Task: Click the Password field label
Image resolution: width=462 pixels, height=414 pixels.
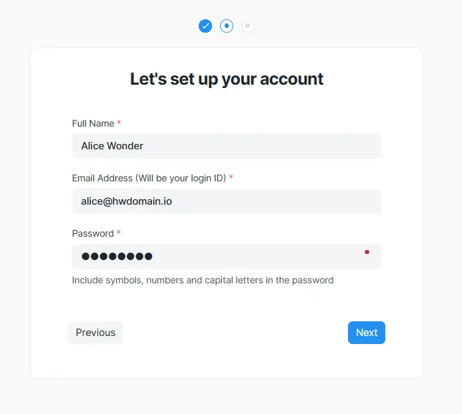Action: [x=93, y=233]
